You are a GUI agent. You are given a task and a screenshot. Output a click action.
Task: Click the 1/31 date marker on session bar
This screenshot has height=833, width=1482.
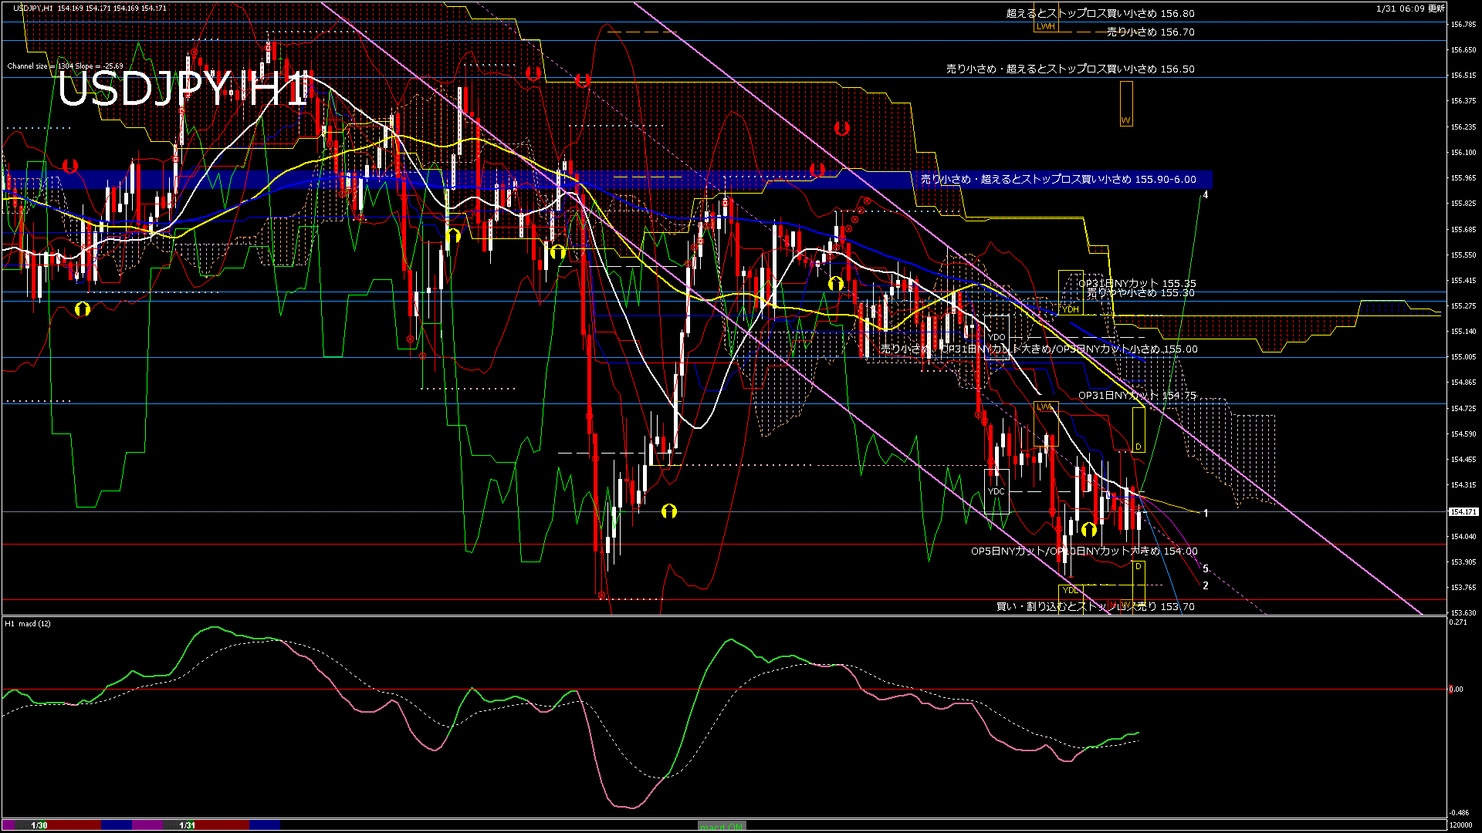click(187, 825)
